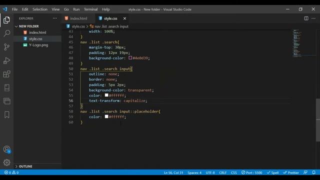This screenshot has height=180, width=320.
Task: Click Port : 5500 Live Server button
Action: (251, 172)
